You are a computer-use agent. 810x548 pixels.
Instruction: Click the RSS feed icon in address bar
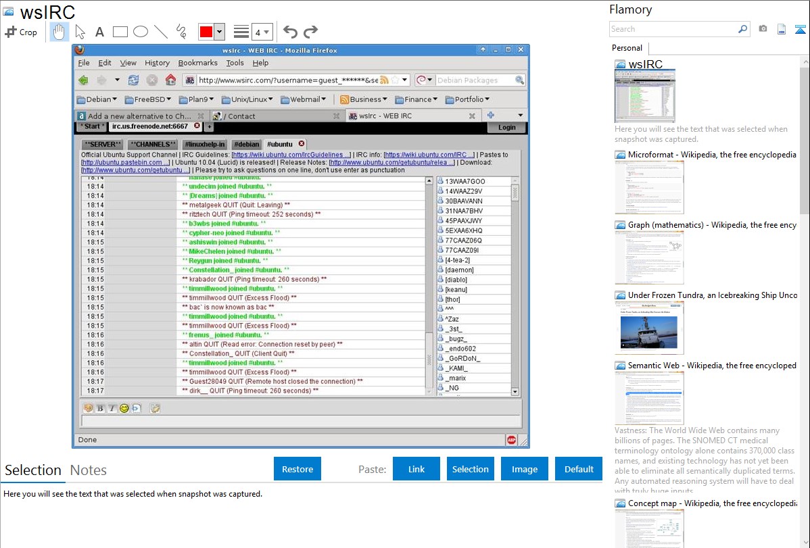pyautogui.click(x=384, y=80)
